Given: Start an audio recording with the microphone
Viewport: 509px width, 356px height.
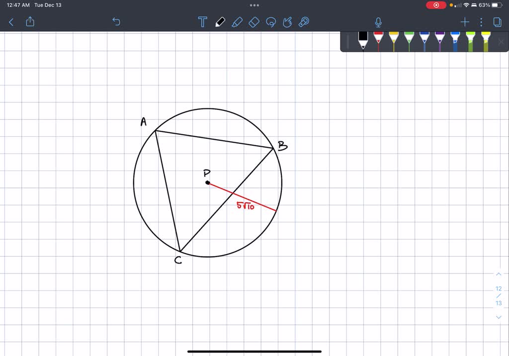Looking at the screenshot, I should click(378, 22).
